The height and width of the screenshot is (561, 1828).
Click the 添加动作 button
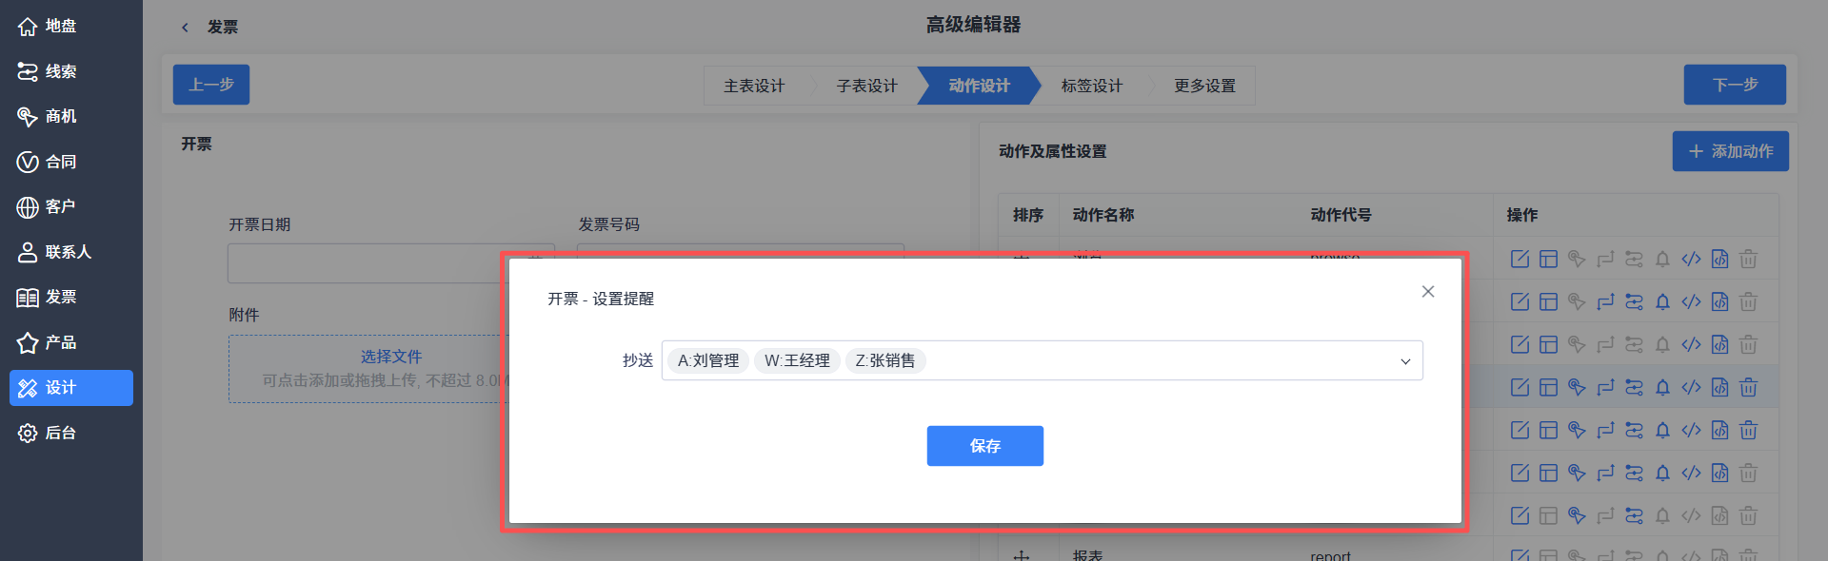tap(1731, 151)
